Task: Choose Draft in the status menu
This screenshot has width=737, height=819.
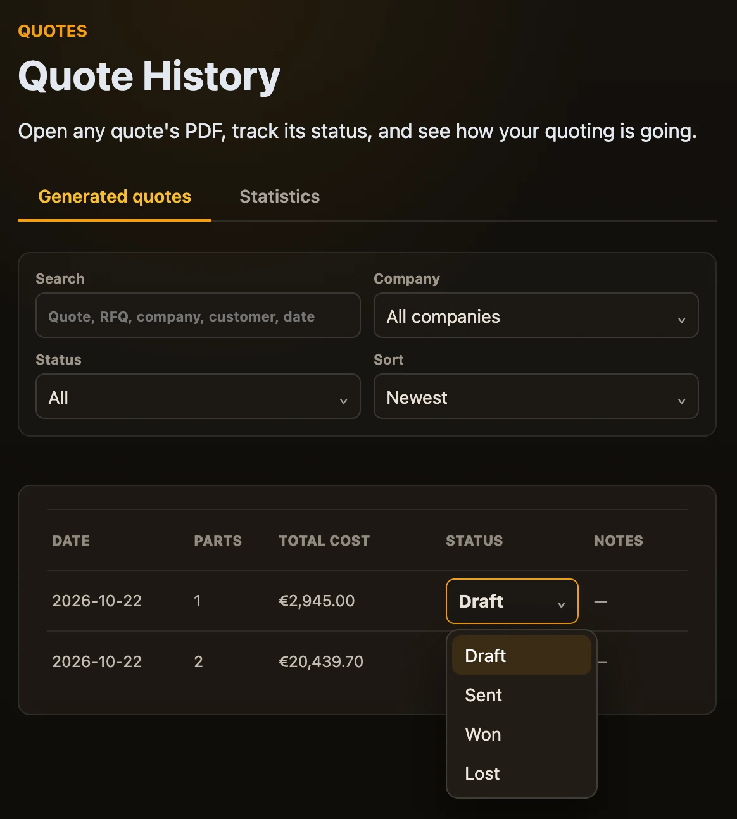Action: [x=522, y=656]
